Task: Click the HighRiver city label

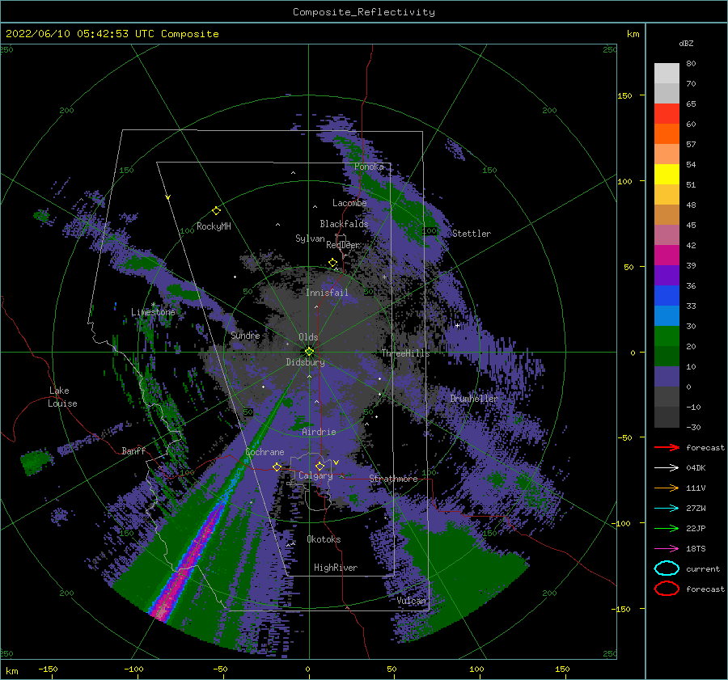Action: point(336,568)
